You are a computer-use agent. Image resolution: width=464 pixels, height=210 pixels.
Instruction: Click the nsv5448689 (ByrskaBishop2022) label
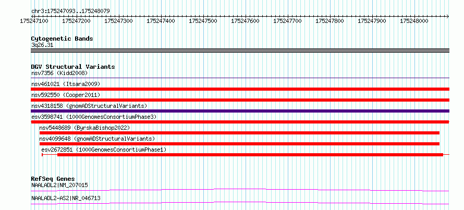84,128
